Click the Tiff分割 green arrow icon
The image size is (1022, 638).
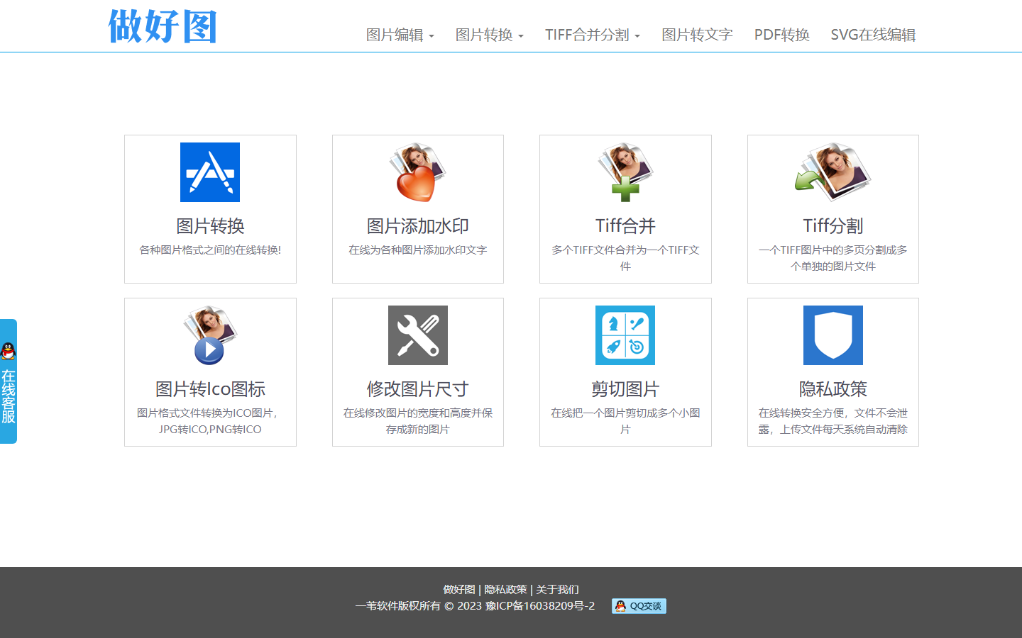pos(833,172)
